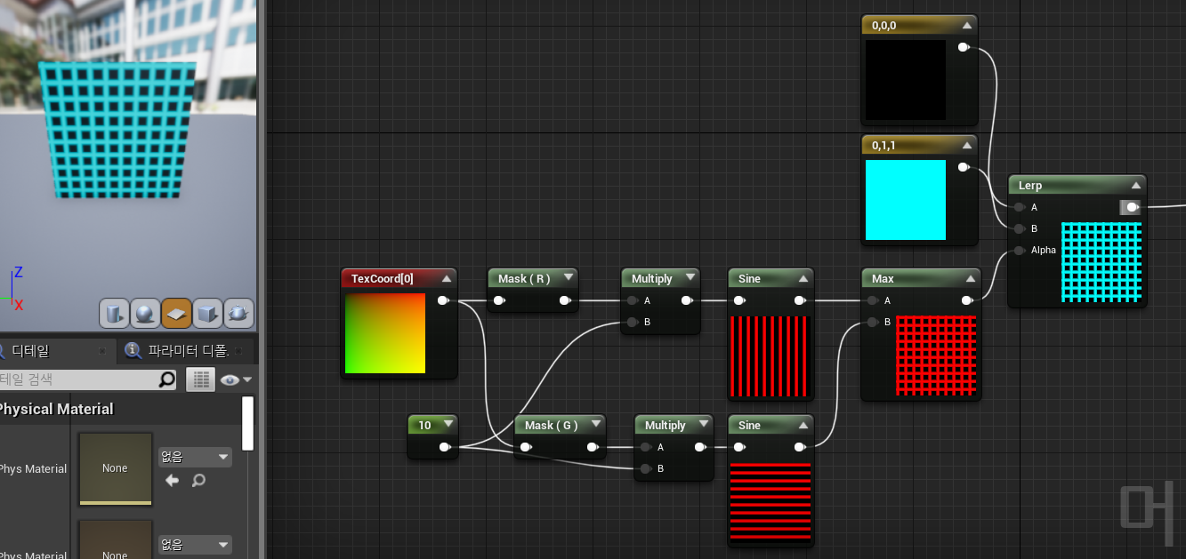Click the 10 constant node output pin
The image size is (1186, 559).
point(444,447)
